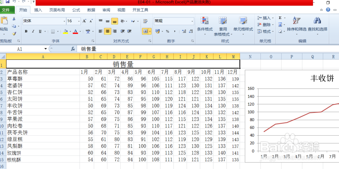Viewport: 339px width, 169px height.
Task: Switch to the Formulas (公式) tab
Action: point(76,10)
